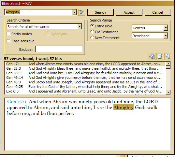Open the Revelation ending book dropdown
Screen dimensions: 175x157
(x=166, y=36)
